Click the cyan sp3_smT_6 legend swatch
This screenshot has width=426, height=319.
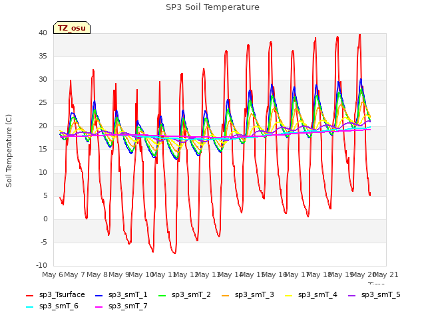(x=29, y=307)
